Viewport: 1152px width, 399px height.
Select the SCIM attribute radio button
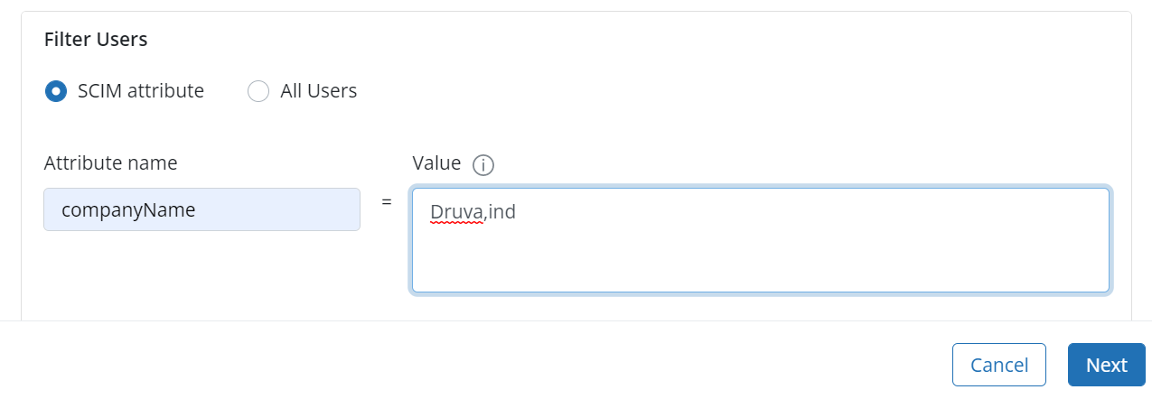pos(56,91)
